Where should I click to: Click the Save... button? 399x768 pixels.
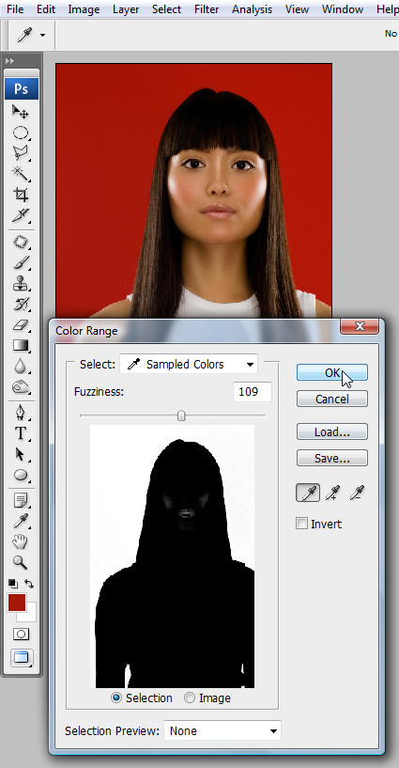click(332, 459)
